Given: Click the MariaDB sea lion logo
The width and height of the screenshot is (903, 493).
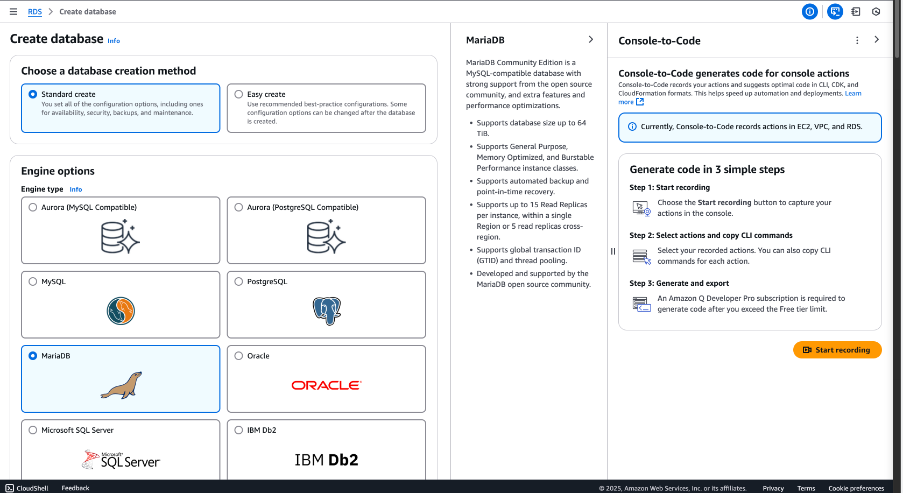Looking at the screenshot, I should (121, 385).
